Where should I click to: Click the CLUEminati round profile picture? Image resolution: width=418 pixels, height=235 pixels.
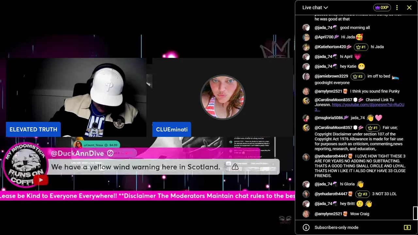(x=222, y=97)
